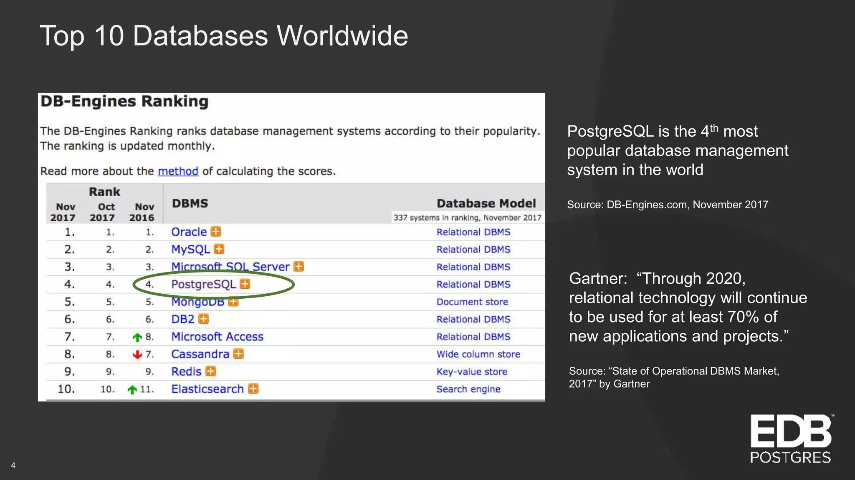855x480 pixels.
Task: Click the green up arrow in Elasticsearch row
Action: coord(132,390)
